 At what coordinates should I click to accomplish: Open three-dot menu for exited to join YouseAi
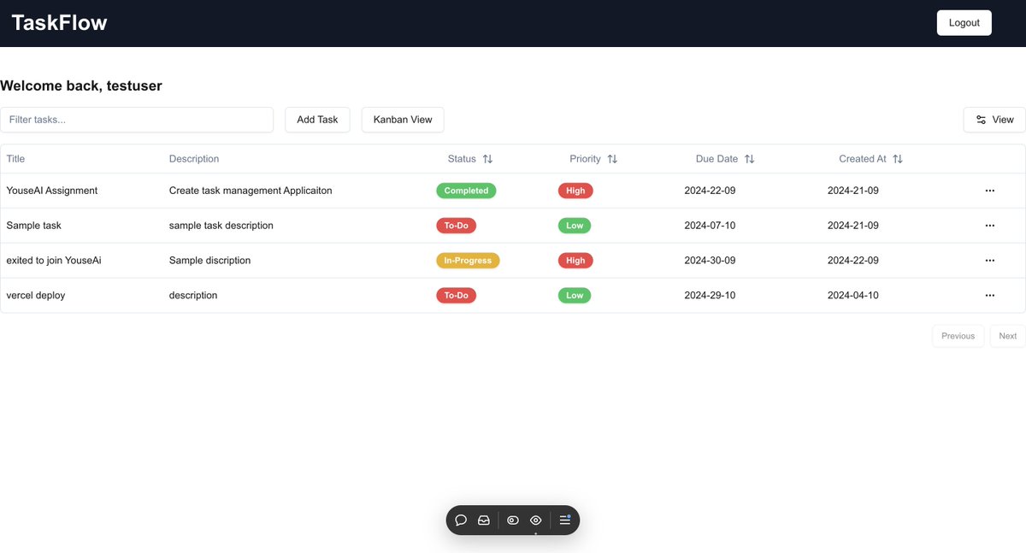click(x=989, y=261)
